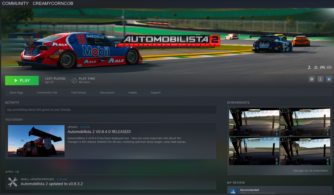Open the CREAMYCORNCOB profile menu
Viewport: 334px width, 195px height.
pos(53,4)
